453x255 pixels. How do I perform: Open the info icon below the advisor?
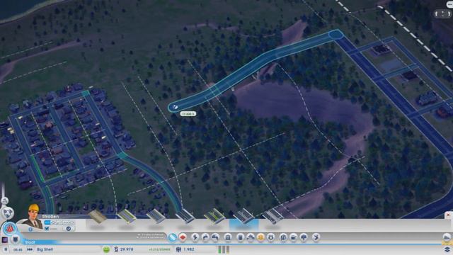30,229
